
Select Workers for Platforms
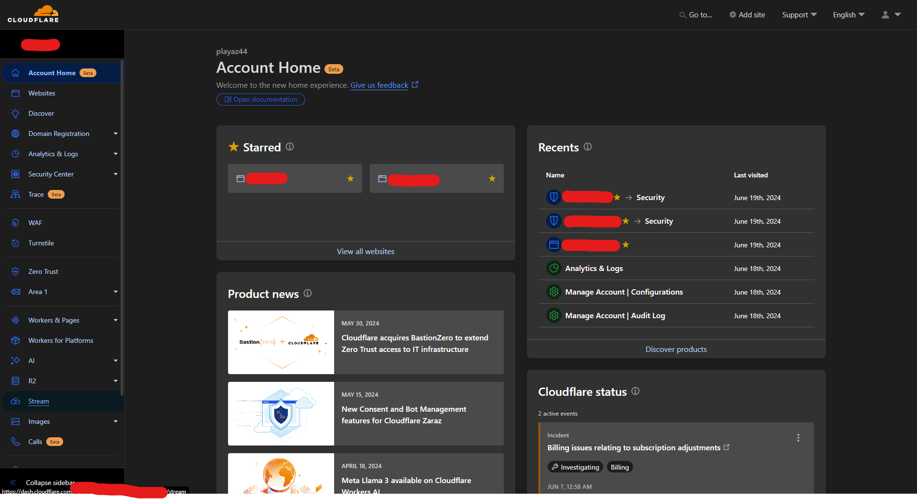(61, 340)
